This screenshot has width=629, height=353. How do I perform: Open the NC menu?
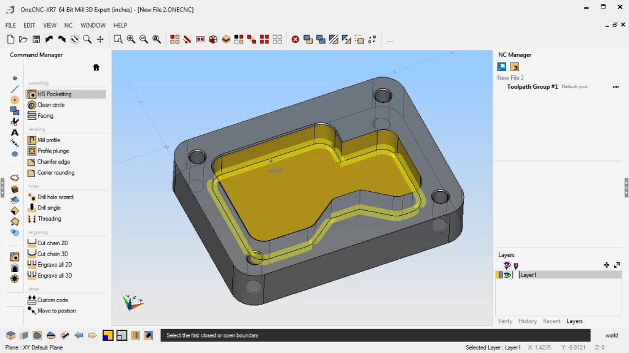click(68, 25)
